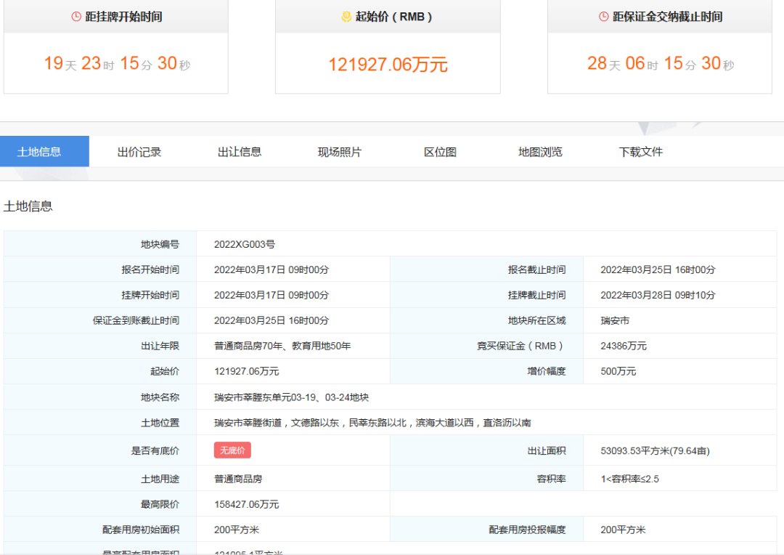This screenshot has height=555, width=784.
Task: Click the deposit amount 24386万元
Action: (x=624, y=347)
